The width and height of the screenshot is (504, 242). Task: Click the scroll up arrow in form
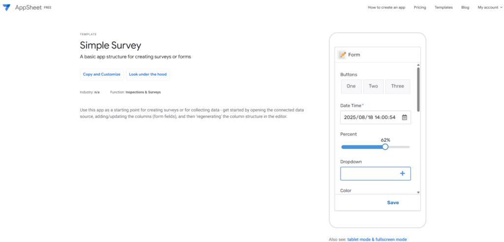pos(418,65)
